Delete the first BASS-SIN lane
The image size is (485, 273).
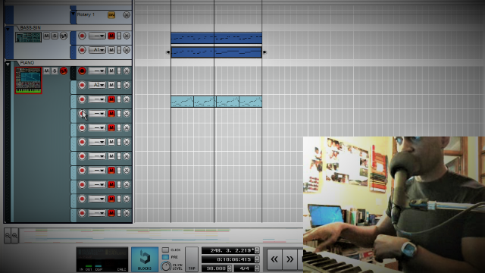(x=127, y=36)
